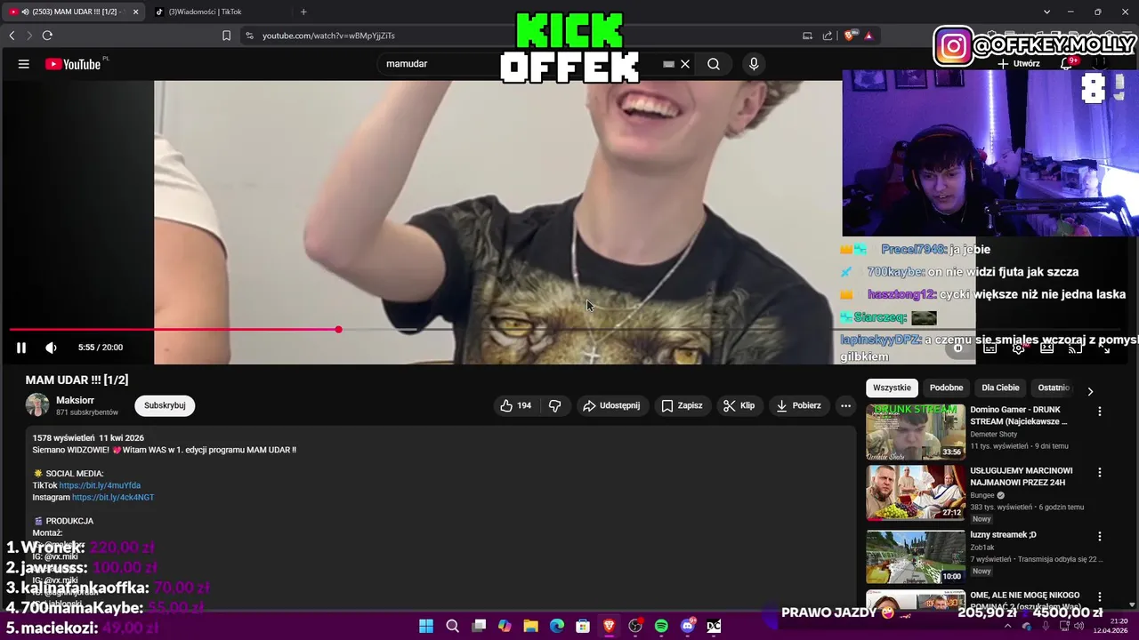
Task: Close the MAM UDAR YouTube tab
Action: (x=135, y=12)
